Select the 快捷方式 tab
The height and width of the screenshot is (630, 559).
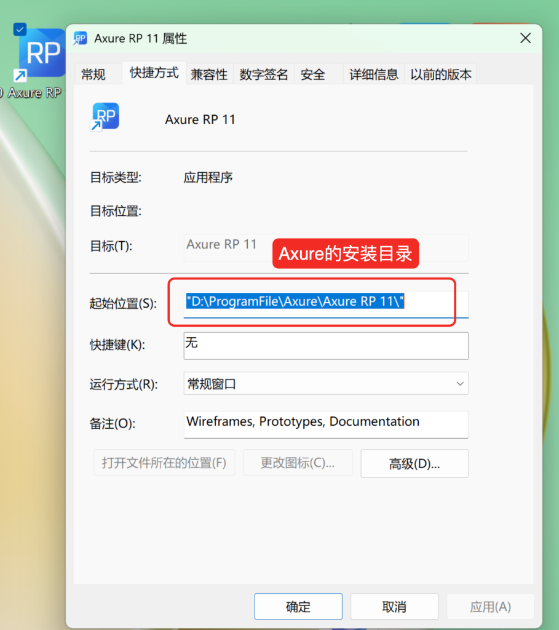point(154,73)
